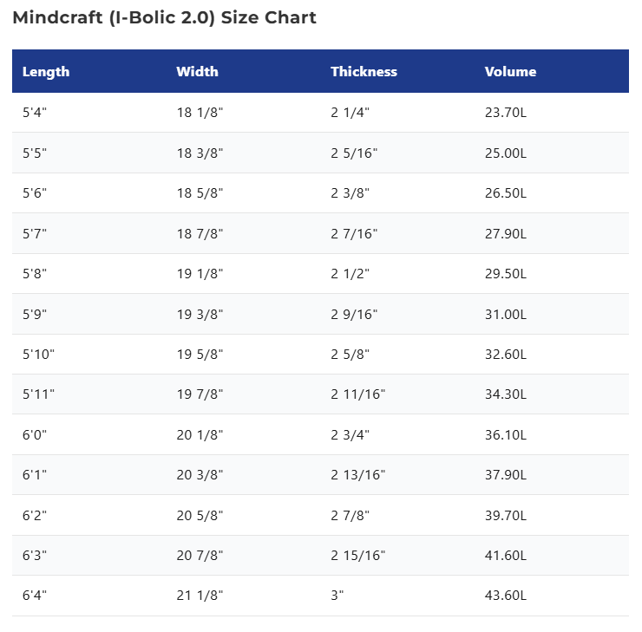
Task: Click the Width column header
Action: pyautogui.click(x=197, y=72)
